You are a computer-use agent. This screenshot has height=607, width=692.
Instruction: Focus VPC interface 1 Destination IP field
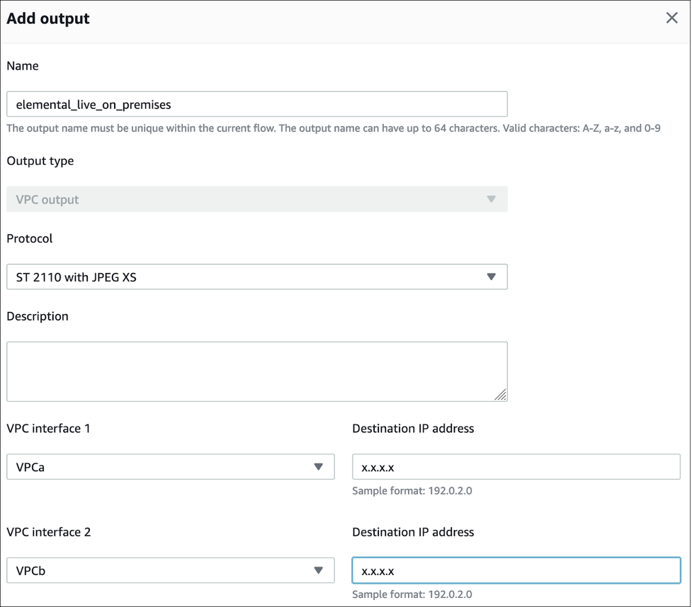516,467
